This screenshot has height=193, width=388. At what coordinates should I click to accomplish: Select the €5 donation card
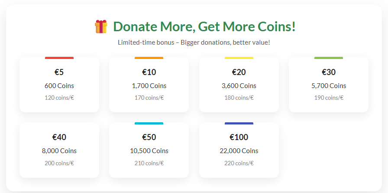pos(59,85)
